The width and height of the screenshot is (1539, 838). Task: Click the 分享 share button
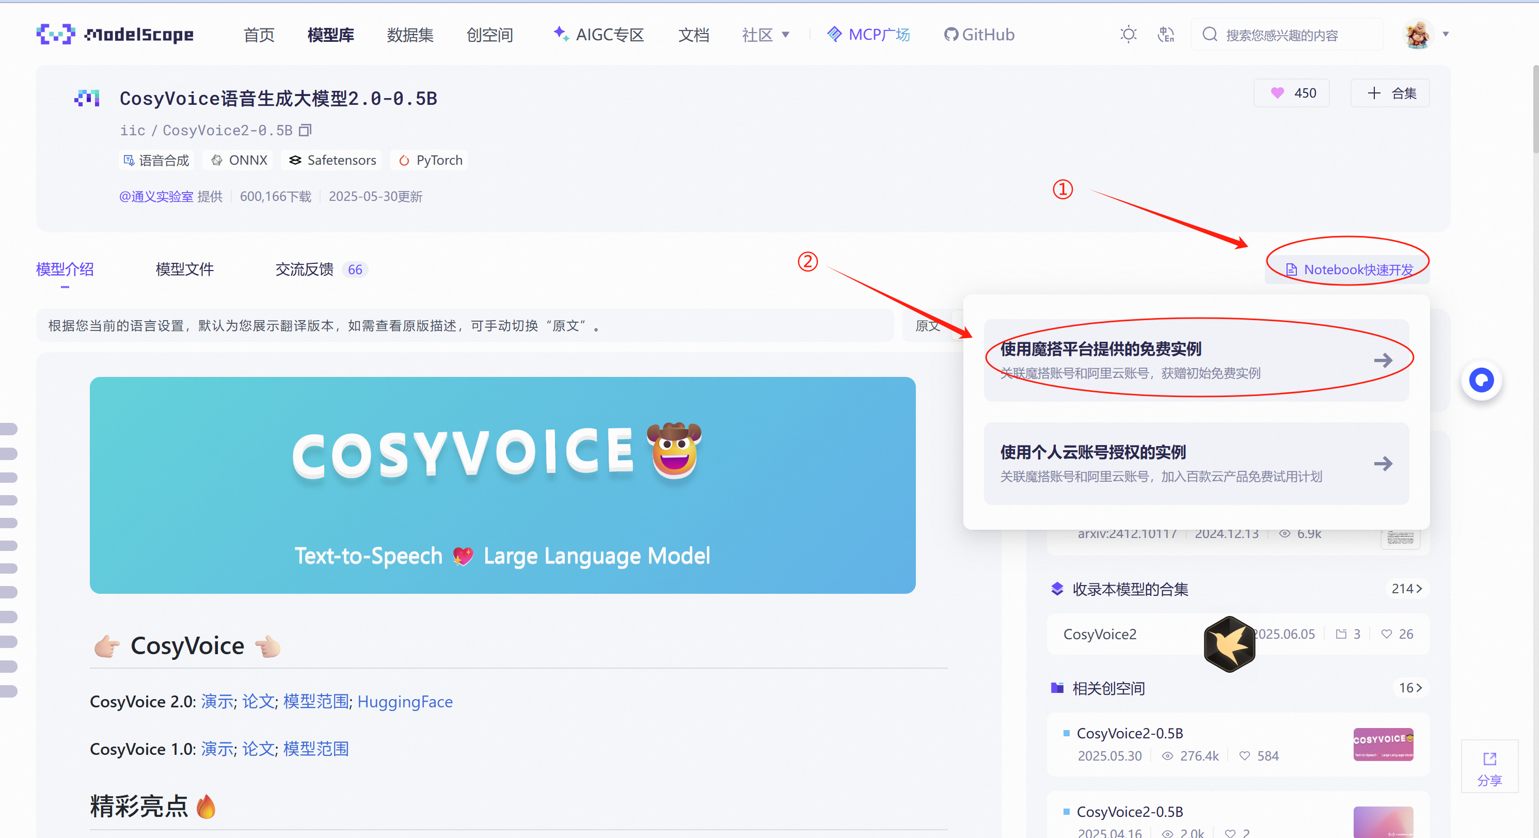coord(1489,767)
